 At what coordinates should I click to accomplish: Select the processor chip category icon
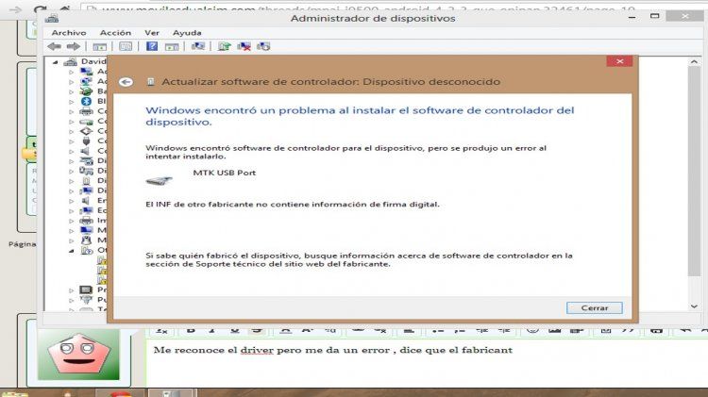pos(86,289)
